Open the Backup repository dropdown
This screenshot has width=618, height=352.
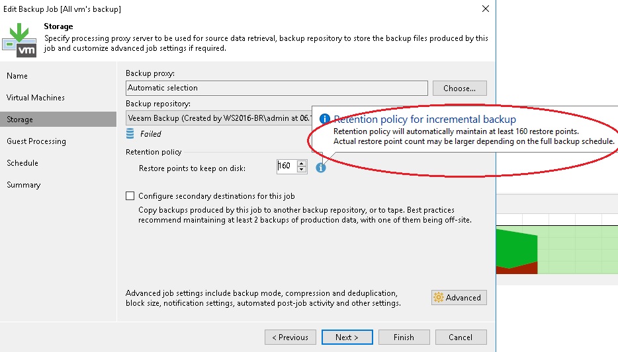[219, 118]
